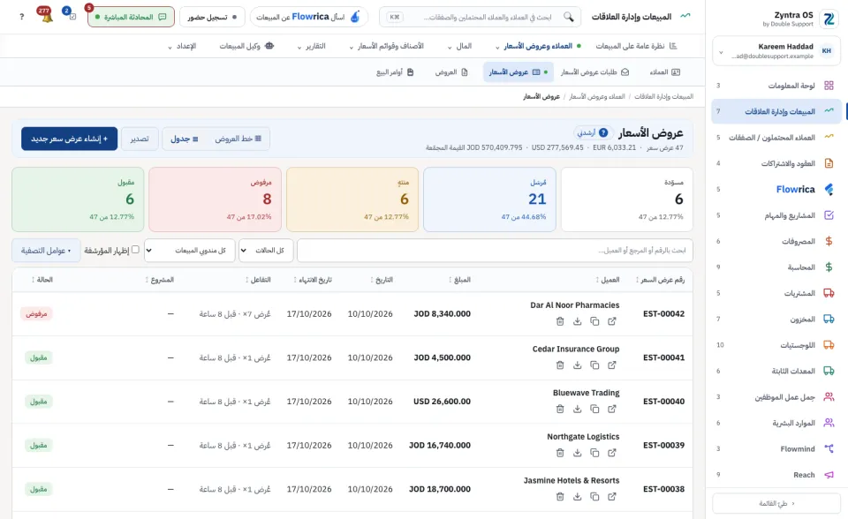
Task: Open المصروفات expenses in sidebar
Action: pos(776,241)
